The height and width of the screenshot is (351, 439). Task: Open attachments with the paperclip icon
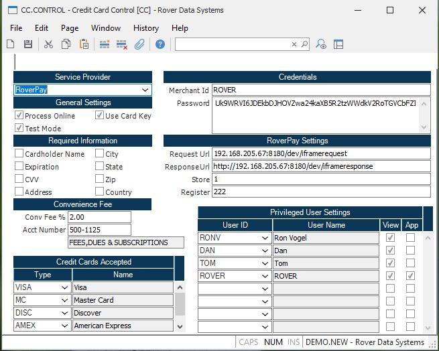pos(139,44)
